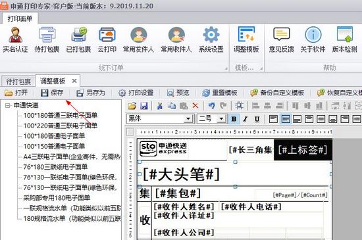The image size is (362, 240).
Task: Run 版本检测 version check
Action: click(x=345, y=39)
